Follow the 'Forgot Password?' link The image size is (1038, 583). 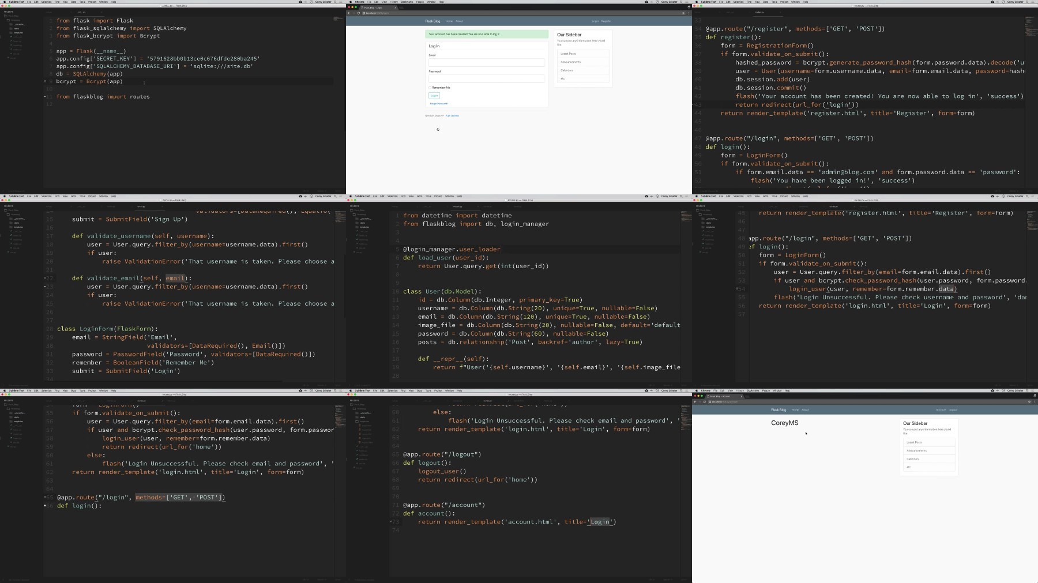click(439, 104)
